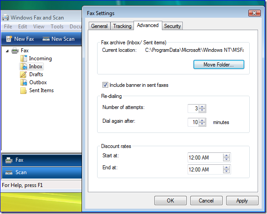Viewport: 267px width, 214px height.
Task: Click the New Scan toolbar icon
Action: click(46, 39)
